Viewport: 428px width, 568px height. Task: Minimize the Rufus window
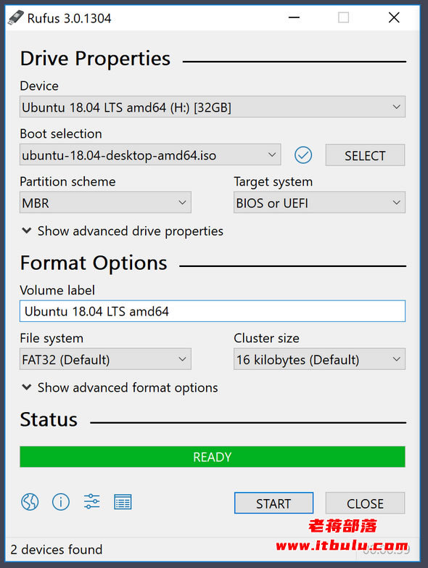[x=294, y=17]
